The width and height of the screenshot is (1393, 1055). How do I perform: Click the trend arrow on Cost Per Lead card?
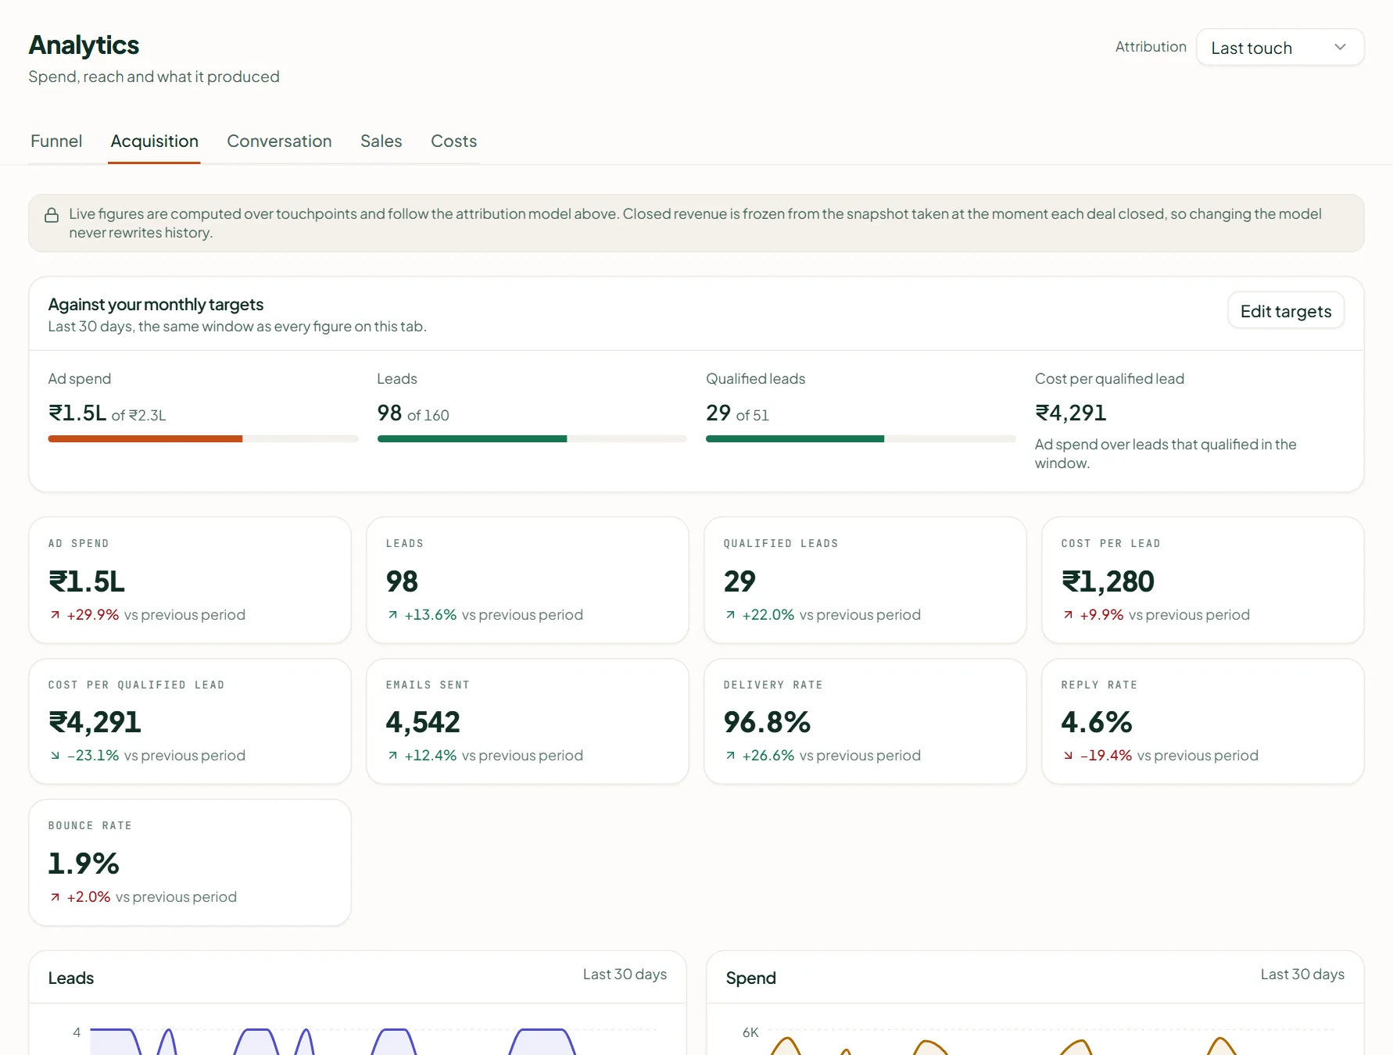(1068, 615)
